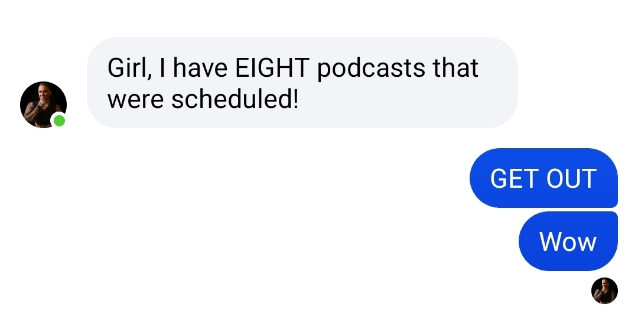Click the word "that" in received message
This screenshot has height=333, width=638.
[x=455, y=67]
